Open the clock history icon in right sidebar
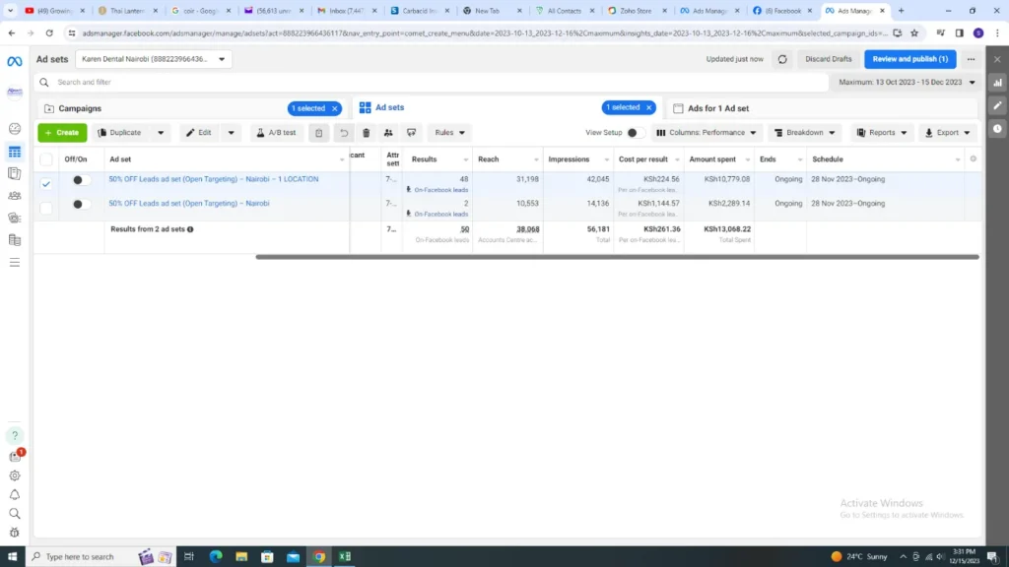This screenshot has height=567, width=1009. tap(997, 128)
